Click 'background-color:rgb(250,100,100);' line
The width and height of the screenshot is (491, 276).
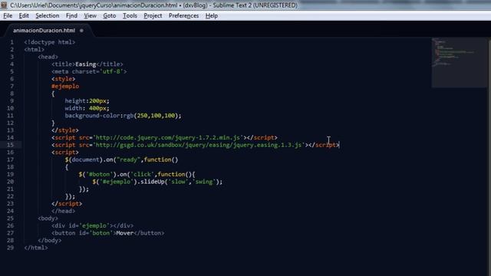coord(123,116)
